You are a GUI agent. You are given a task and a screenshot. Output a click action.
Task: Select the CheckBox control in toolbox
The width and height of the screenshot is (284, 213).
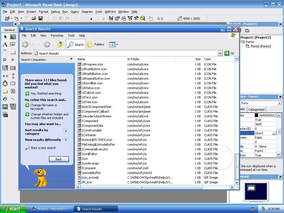click(5, 60)
